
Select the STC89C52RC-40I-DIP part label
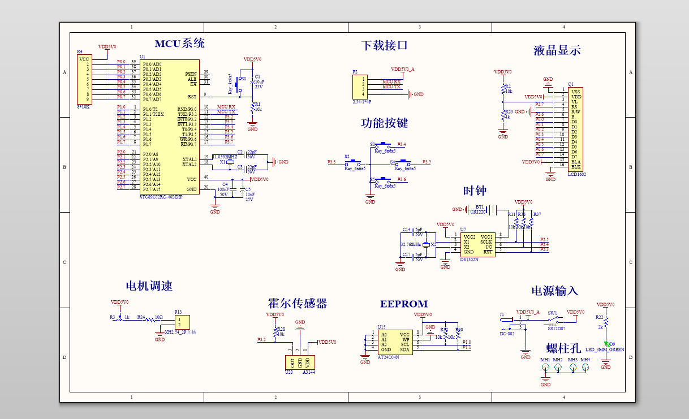pyautogui.click(x=162, y=197)
